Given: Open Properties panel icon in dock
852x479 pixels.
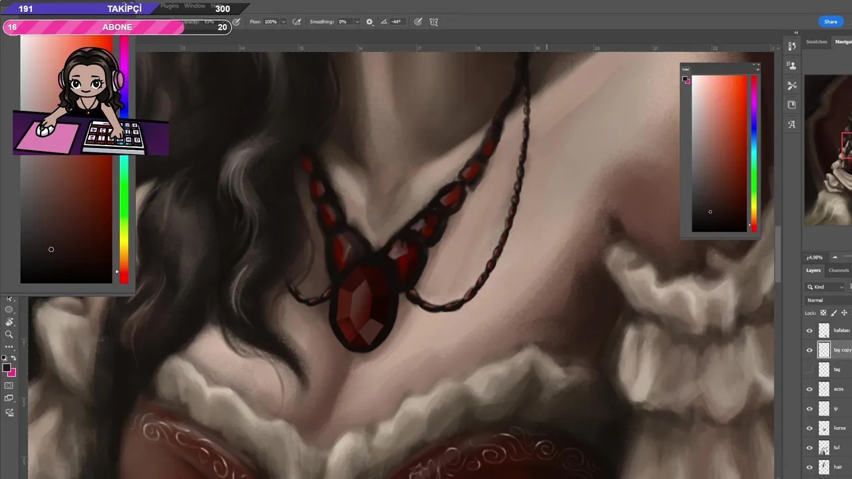Looking at the screenshot, I should [x=791, y=104].
